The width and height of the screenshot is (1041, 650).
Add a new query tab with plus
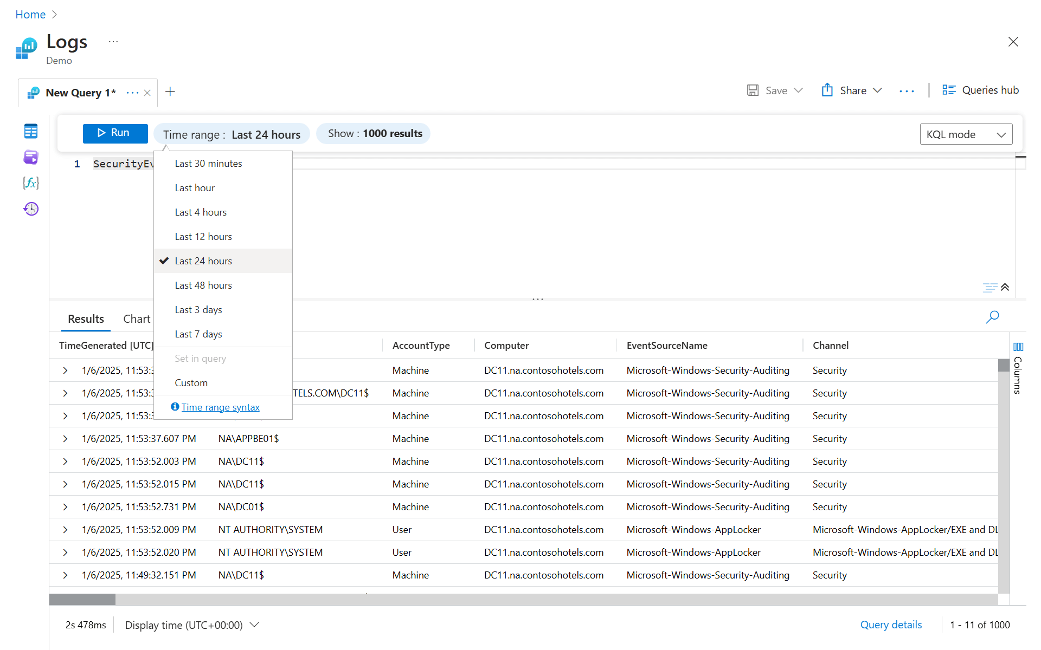tap(170, 92)
